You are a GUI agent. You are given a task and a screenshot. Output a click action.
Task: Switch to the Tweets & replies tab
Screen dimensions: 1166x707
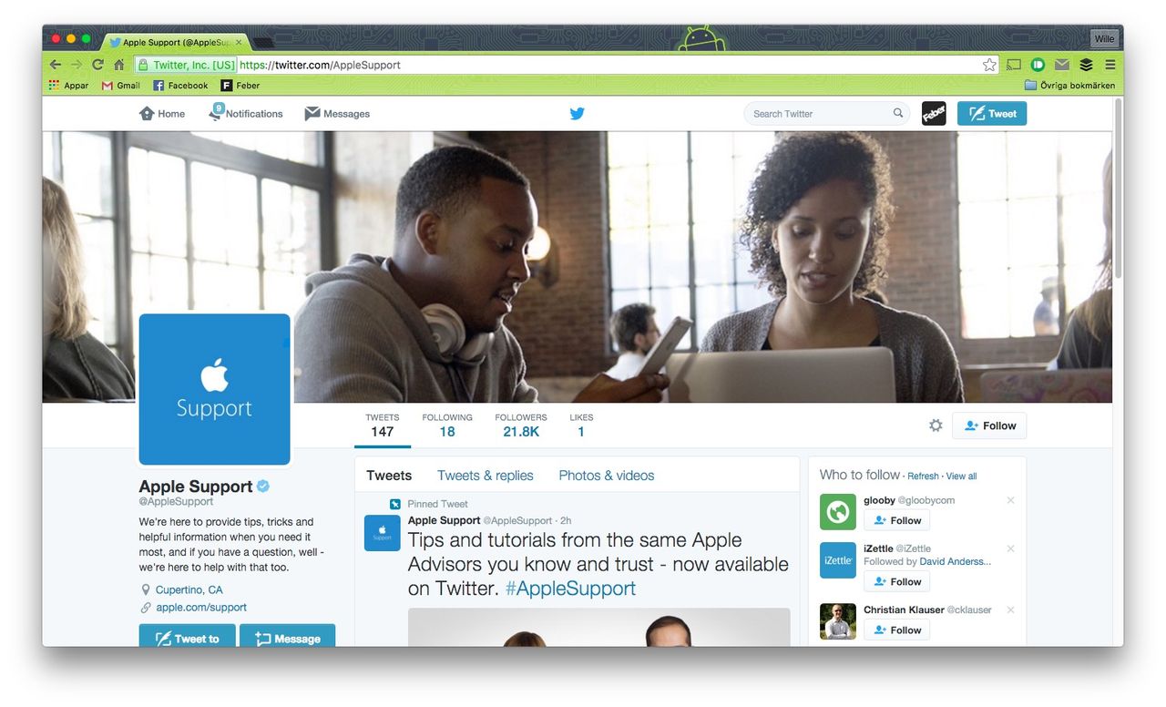(x=486, y=475)
